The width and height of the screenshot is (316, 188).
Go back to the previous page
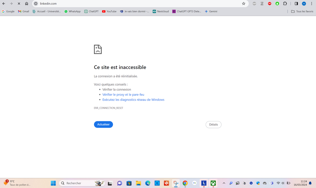pos(3,3)
